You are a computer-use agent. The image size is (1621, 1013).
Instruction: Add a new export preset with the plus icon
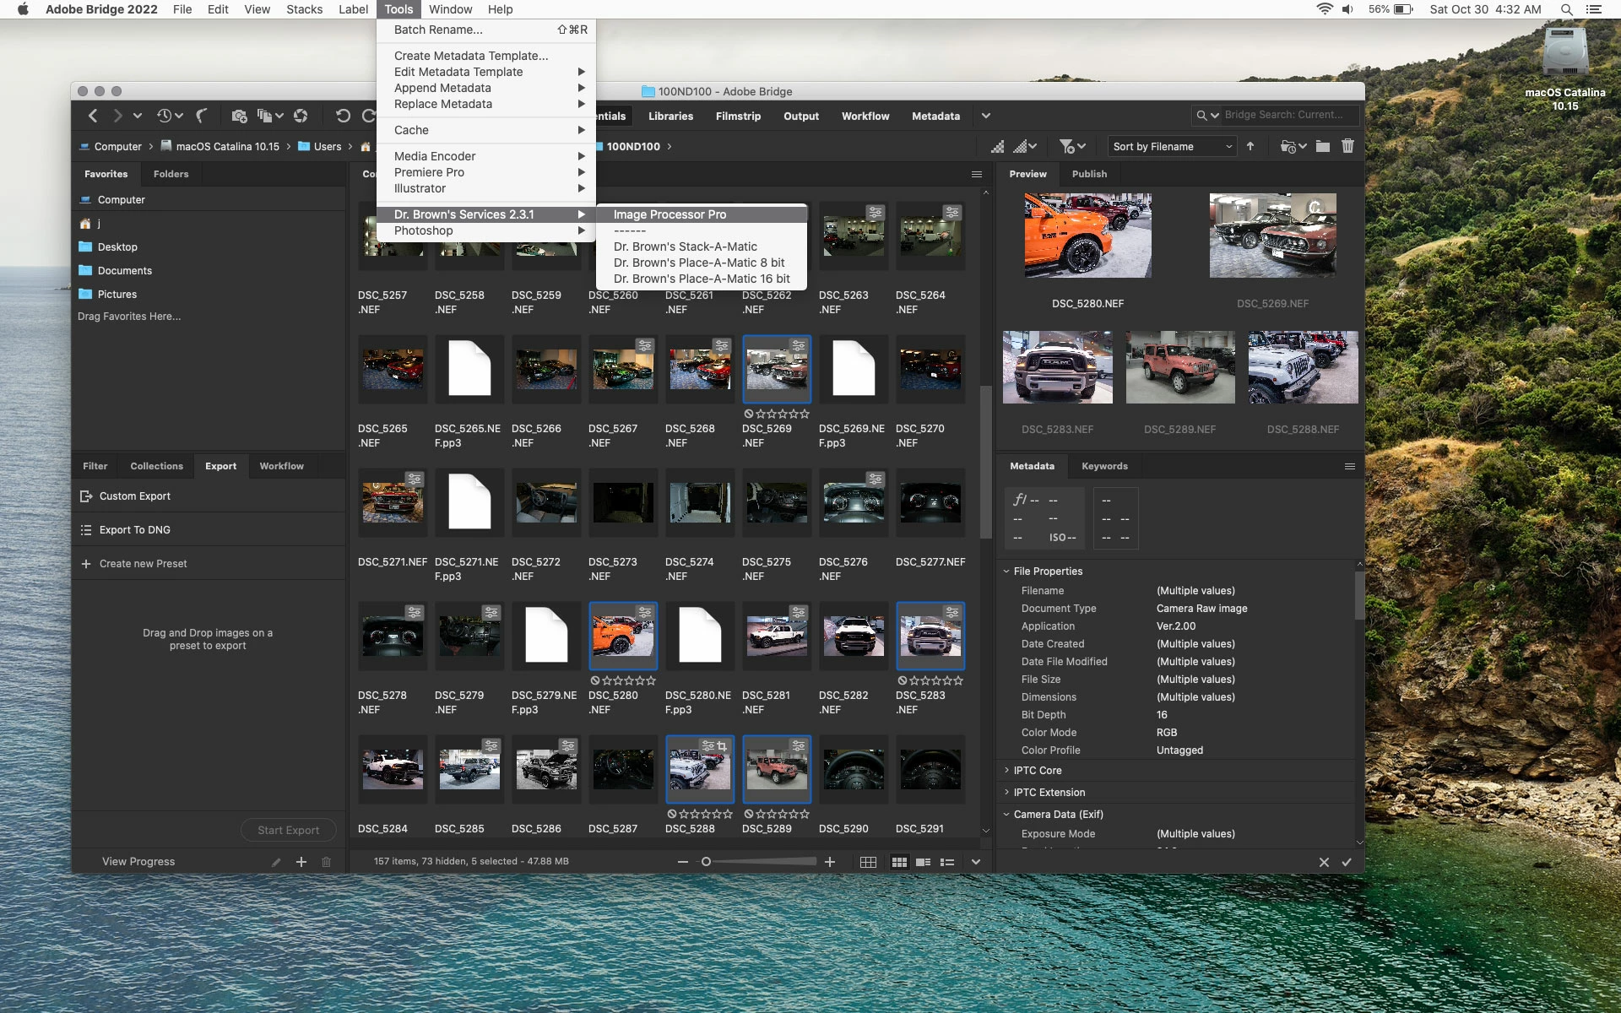pyautogui.click(x=301, y=862)
